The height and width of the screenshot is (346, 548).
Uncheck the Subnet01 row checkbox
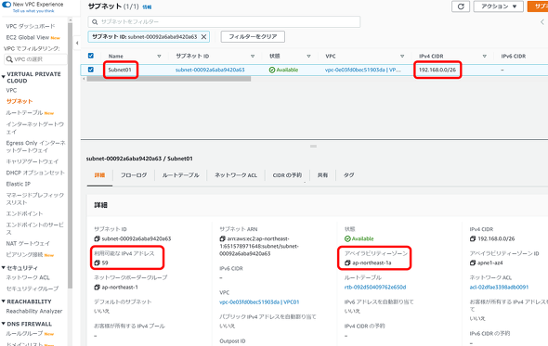tap(91, 70)
